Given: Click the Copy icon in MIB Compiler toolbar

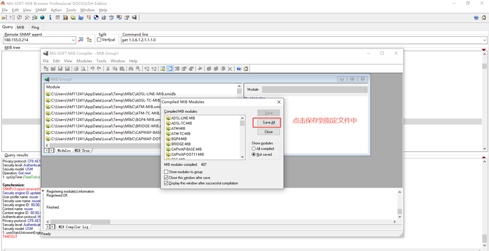Looking at the screenshot, I should (114, 69).
